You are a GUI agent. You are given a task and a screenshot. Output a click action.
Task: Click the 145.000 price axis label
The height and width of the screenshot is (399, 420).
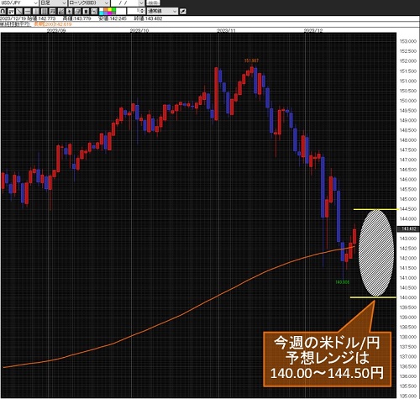(x=408, y=199)
